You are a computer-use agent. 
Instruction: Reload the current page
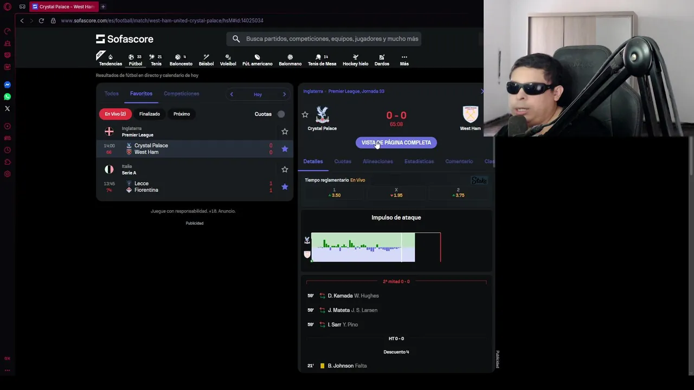(x=41, y=21)
